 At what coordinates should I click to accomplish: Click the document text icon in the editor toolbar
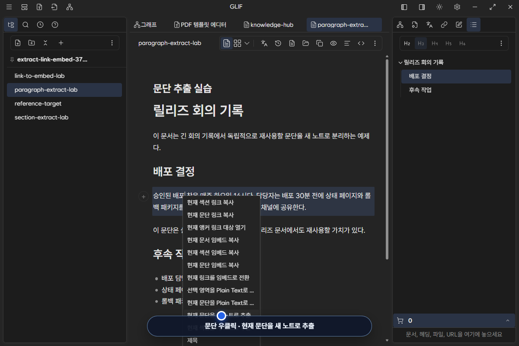point(292,43)
